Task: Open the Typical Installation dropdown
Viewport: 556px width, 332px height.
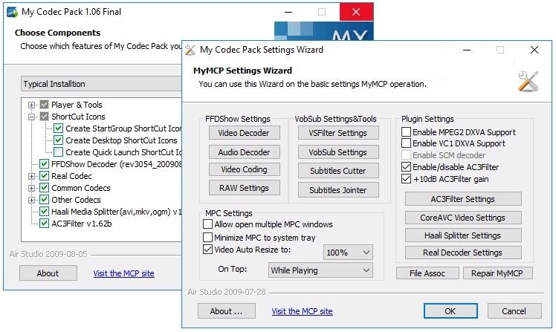Action: pos(100,84)
